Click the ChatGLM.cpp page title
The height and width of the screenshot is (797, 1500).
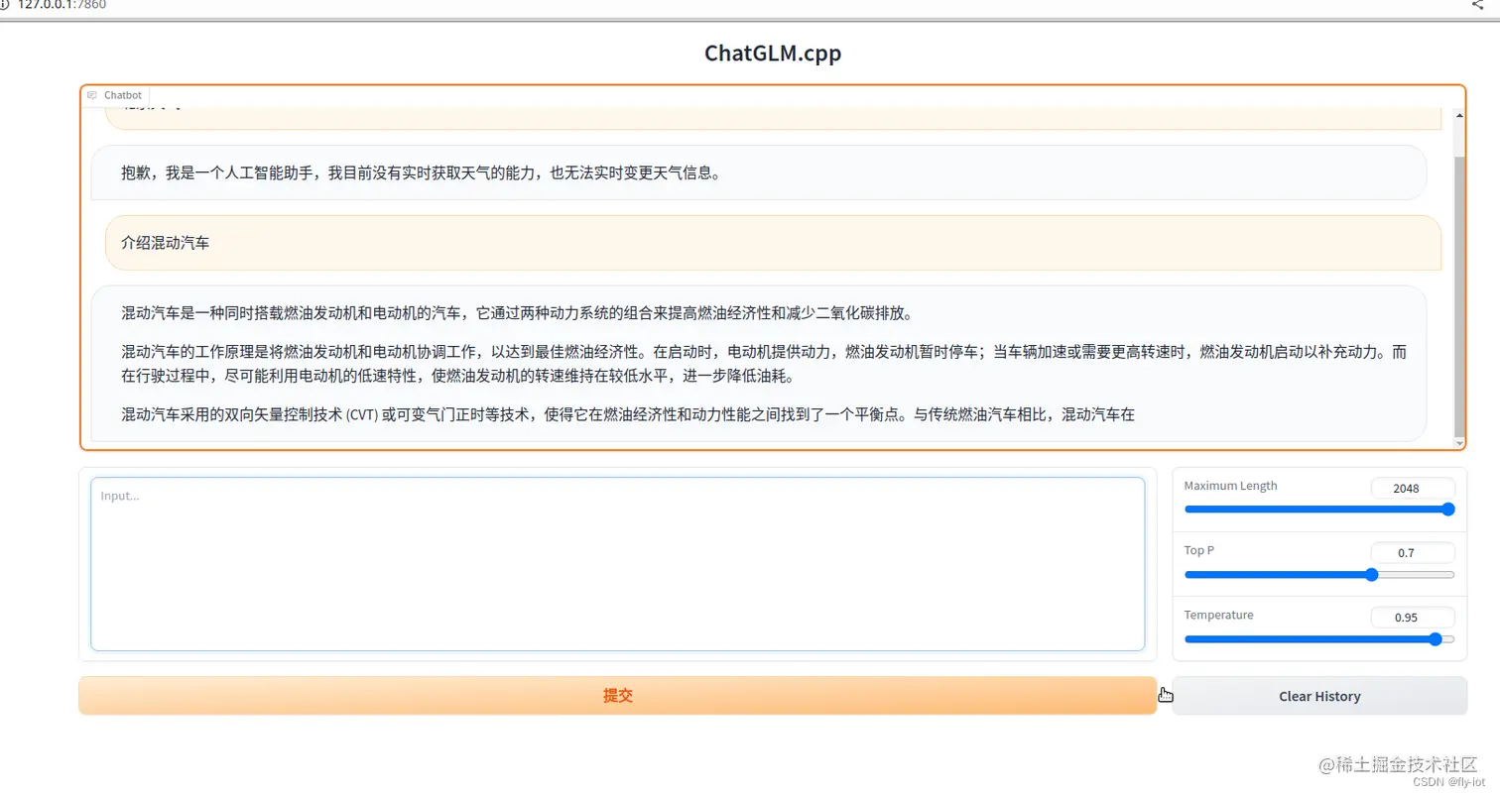(x=773, y=53)
